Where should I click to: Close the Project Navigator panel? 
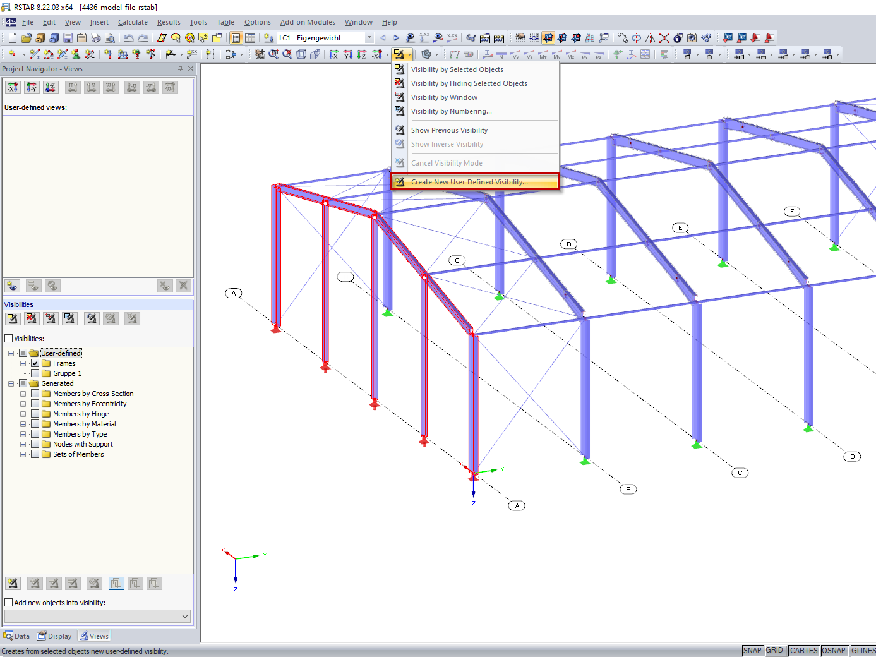tap(191, 69)
